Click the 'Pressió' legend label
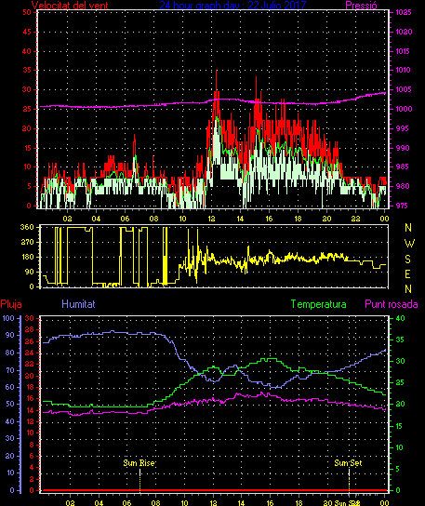The height and width of the screenshot is (506, 425). tap(361, 6)
